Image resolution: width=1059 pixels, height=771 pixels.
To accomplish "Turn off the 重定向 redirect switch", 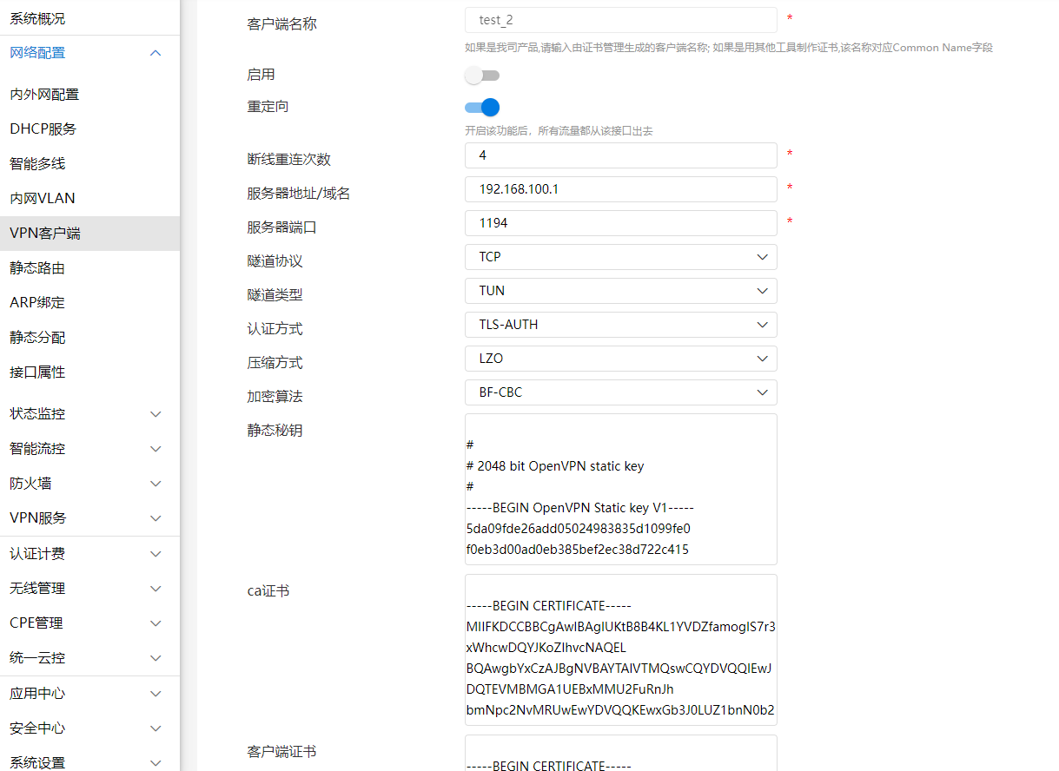I will (482, 108).
